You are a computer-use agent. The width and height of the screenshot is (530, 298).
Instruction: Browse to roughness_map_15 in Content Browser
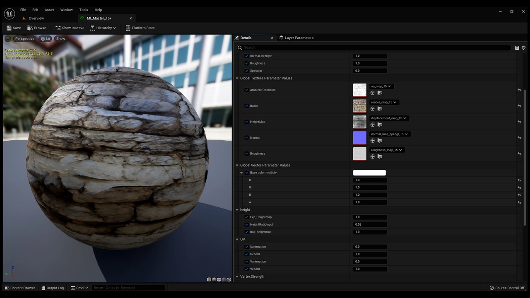pyautogui.click(x=379, y=156)
